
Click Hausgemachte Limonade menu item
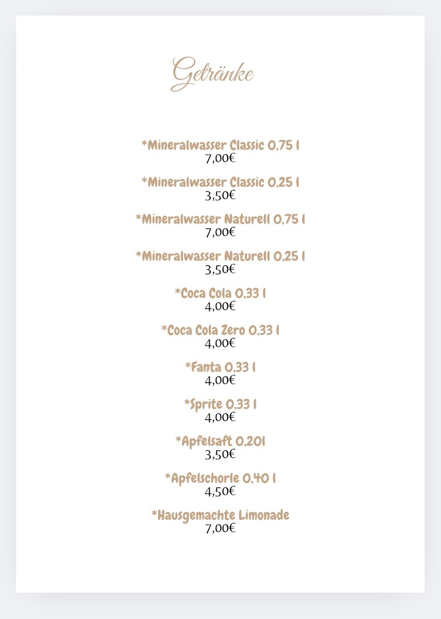tap(220, 515)
